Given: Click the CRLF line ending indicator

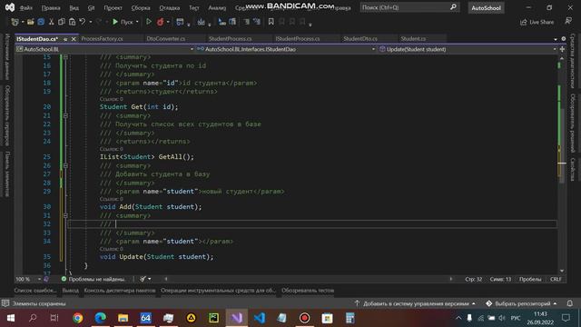Looking at the screenshot, I should pyautogui.click(x=556, y=279).
